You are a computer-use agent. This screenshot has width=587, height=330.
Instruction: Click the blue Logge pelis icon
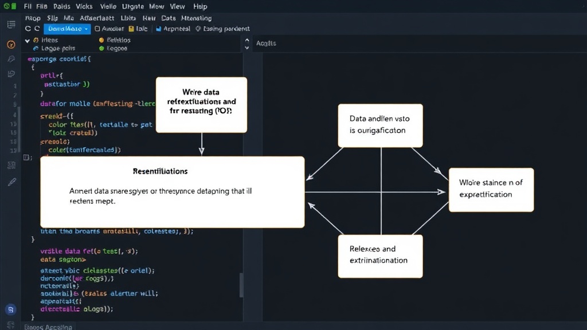click(x=36, y=48)
